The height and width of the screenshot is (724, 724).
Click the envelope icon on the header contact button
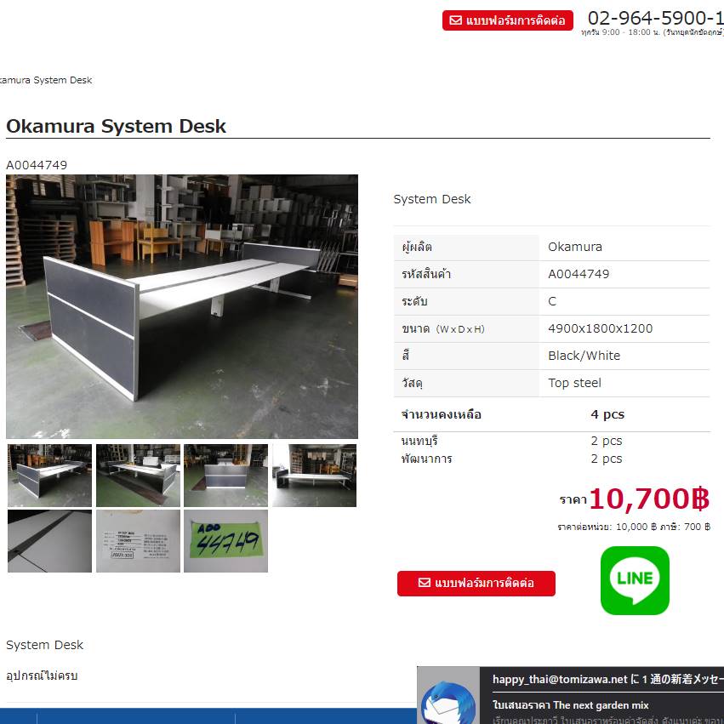point(456,20)
